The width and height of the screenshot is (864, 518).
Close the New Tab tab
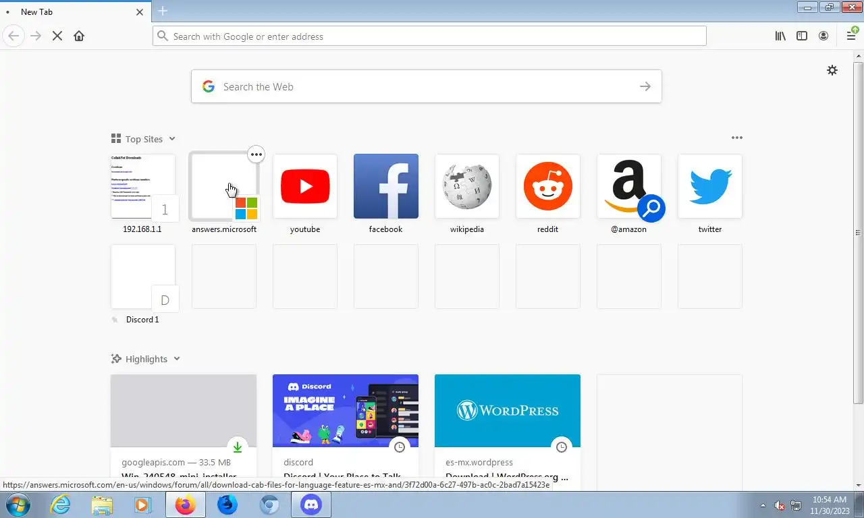(140, 11)
